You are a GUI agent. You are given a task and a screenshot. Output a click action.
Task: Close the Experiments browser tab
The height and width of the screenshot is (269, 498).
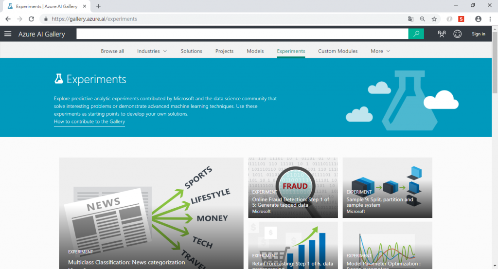[x=85, y=6]
